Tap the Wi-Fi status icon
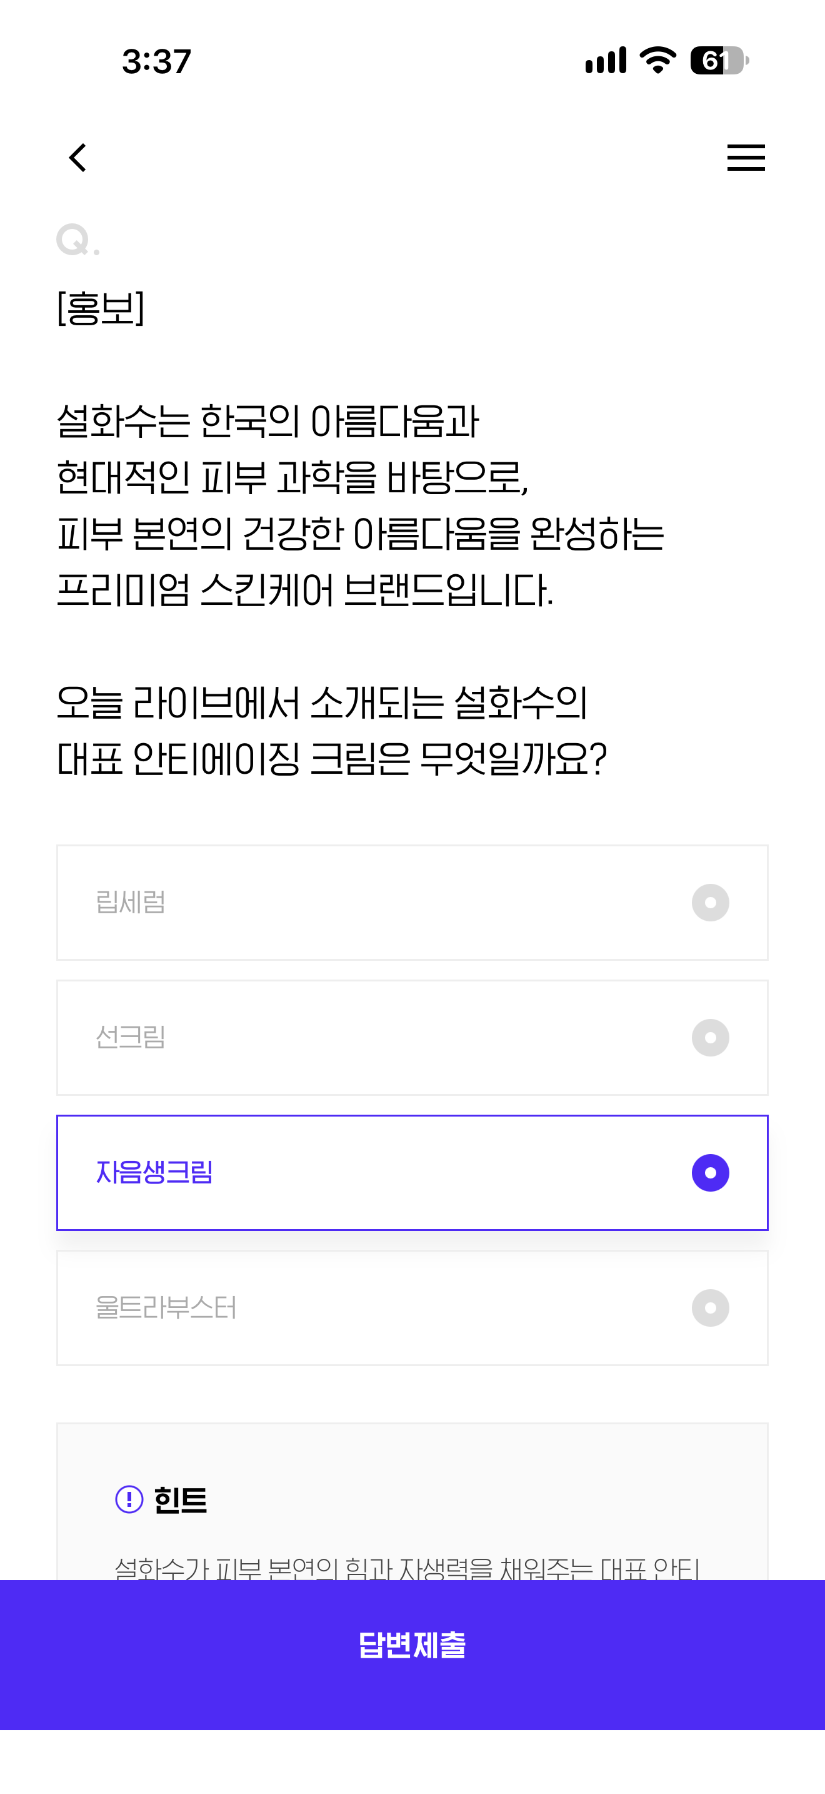 pos(658,60)
